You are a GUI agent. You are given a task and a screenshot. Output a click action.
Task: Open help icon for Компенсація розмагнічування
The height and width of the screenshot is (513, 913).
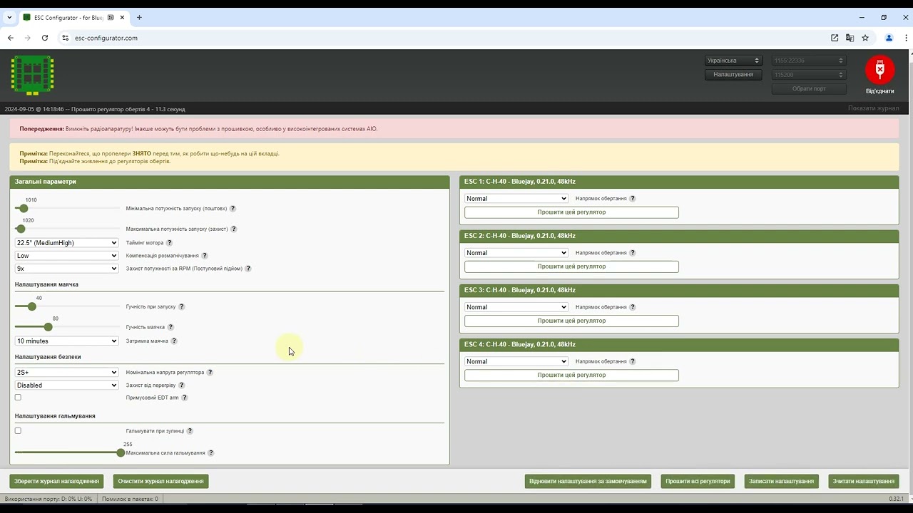pyautogui.click(x=205, y=256)
